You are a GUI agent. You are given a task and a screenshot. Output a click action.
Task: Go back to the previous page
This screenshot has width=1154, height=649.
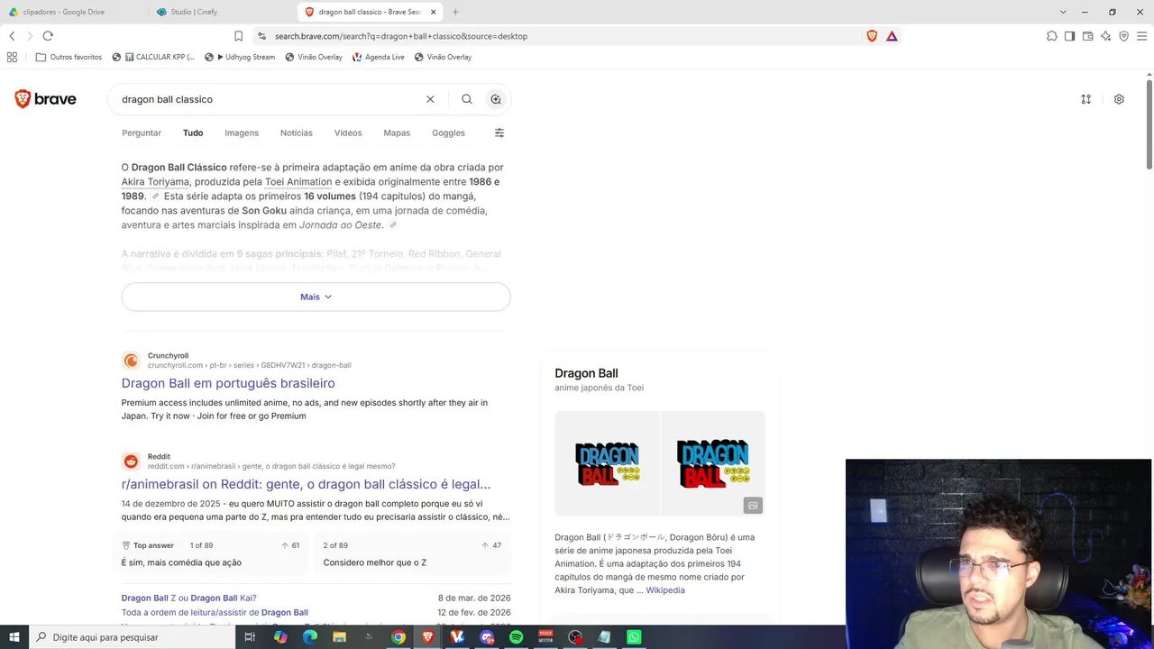pos(12,36)
